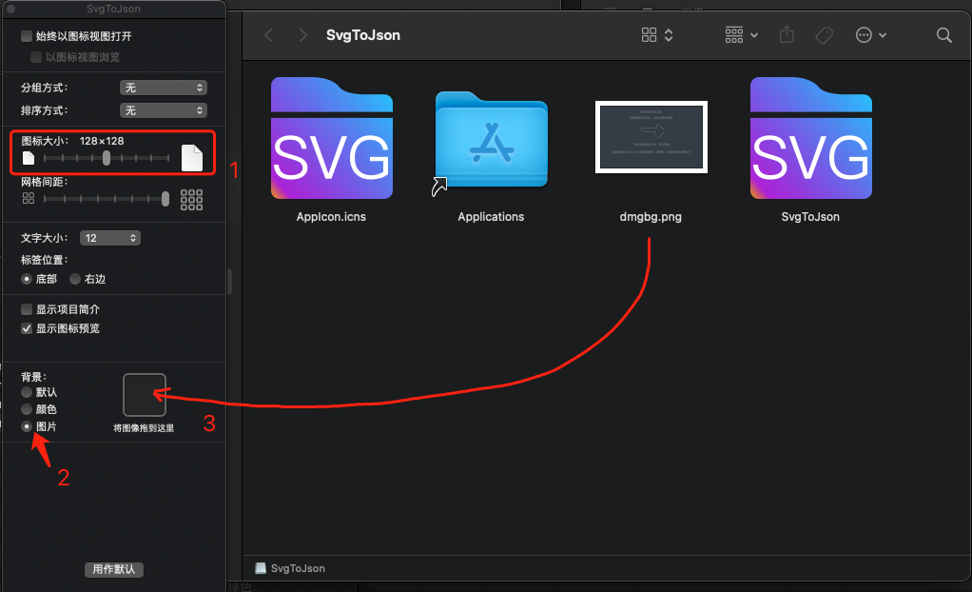Open the more actions ellipsis menu

click(x=870, y=35)
